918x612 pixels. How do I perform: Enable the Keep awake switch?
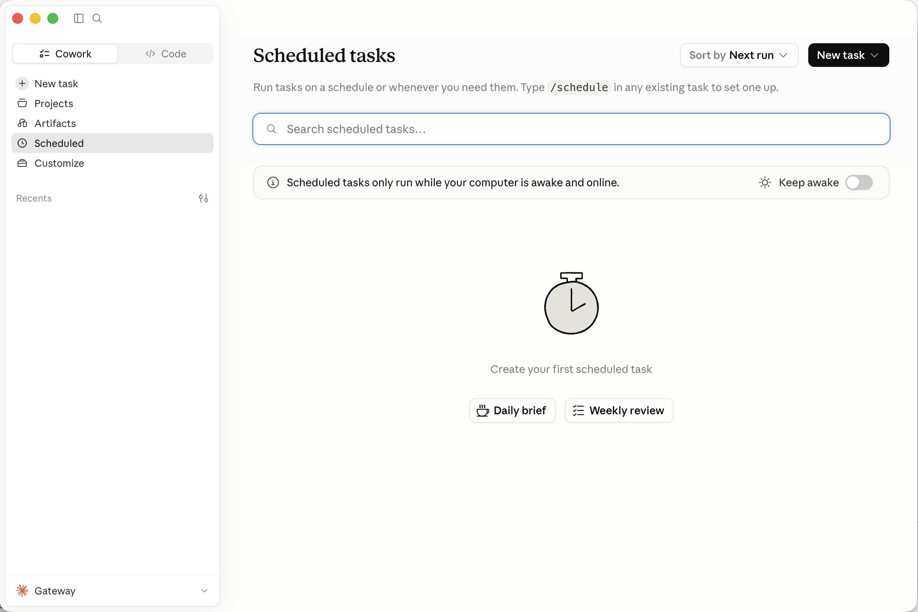[x=859, y=182]
